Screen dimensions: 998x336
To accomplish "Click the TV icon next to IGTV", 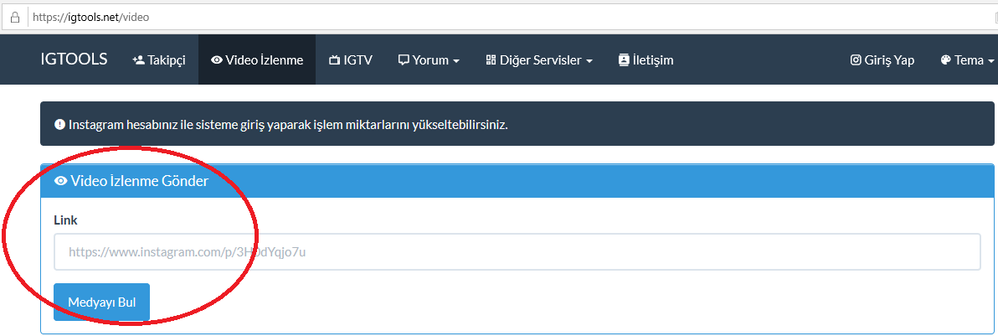I will (x=334, y=60).
